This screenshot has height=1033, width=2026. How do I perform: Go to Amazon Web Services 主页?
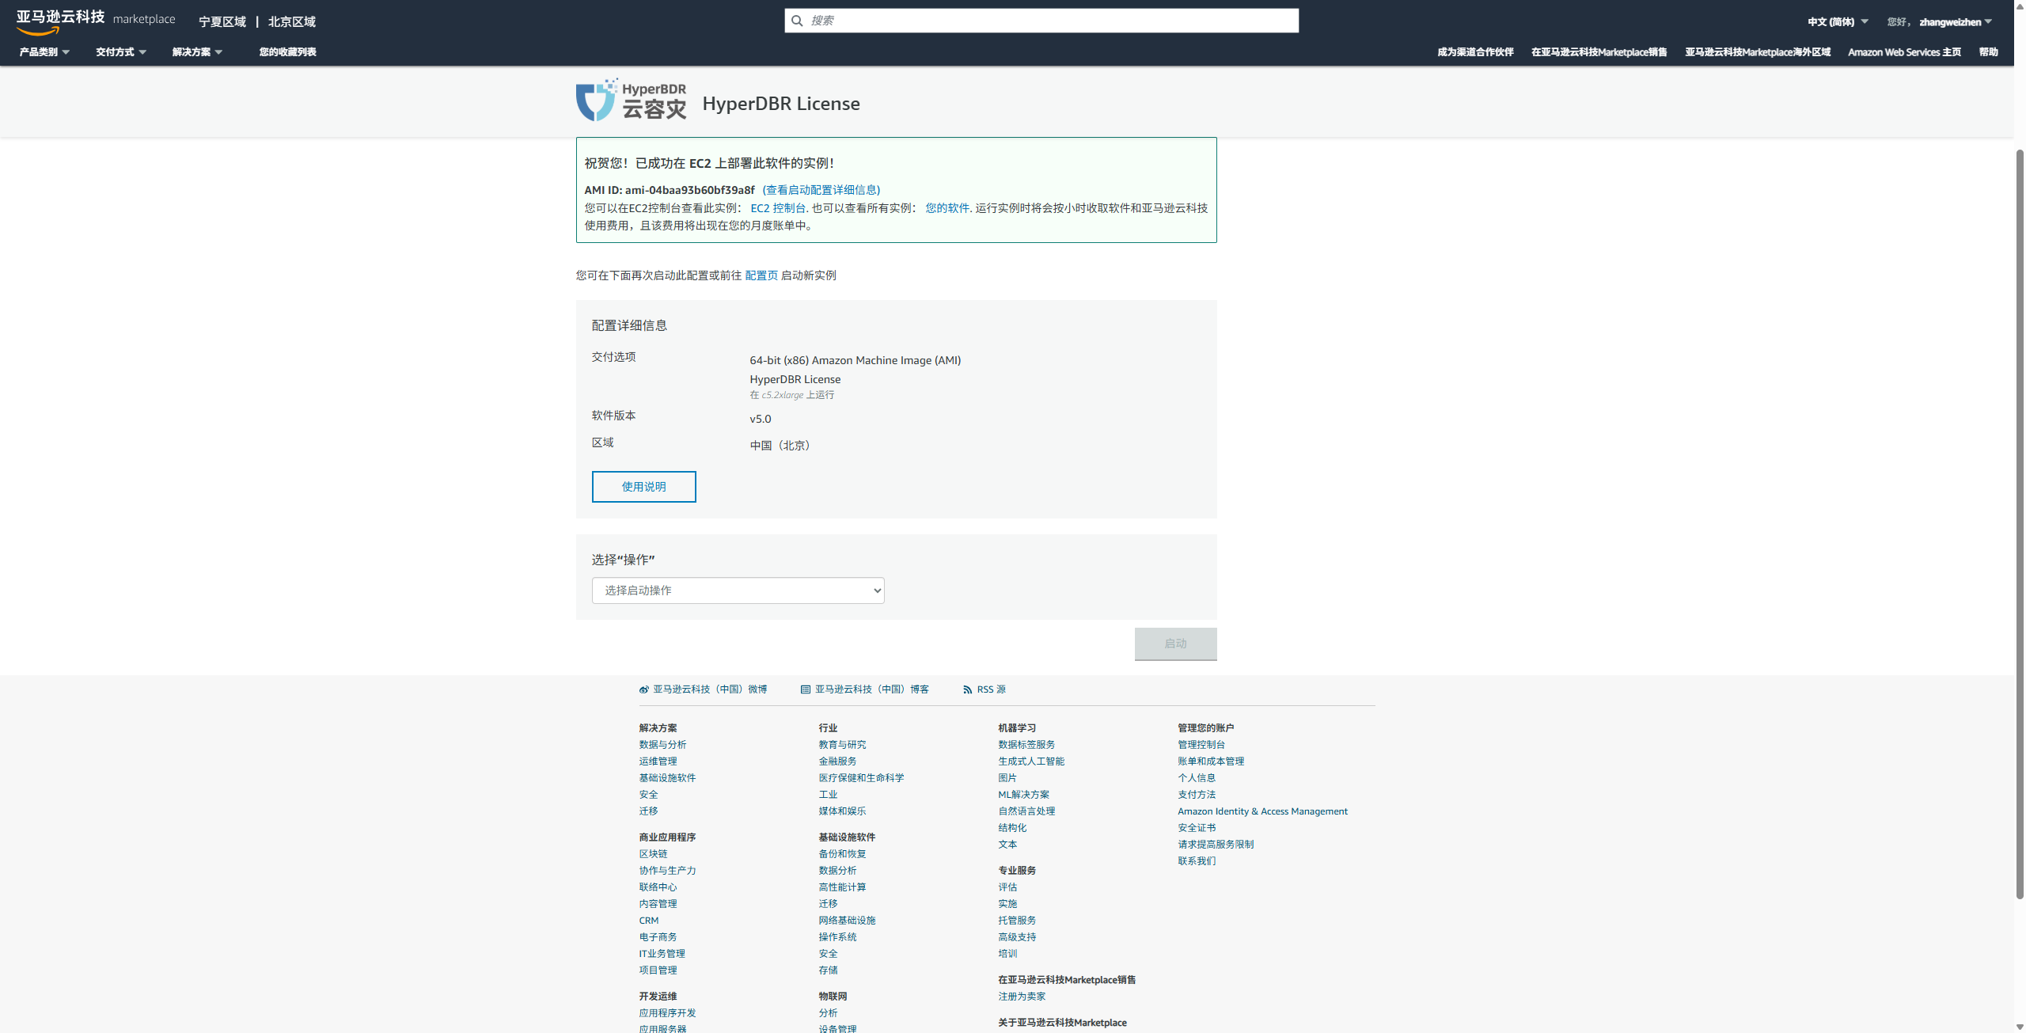1904,52
